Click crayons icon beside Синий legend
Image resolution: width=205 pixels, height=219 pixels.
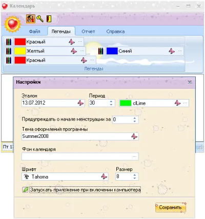pos(101,51)
